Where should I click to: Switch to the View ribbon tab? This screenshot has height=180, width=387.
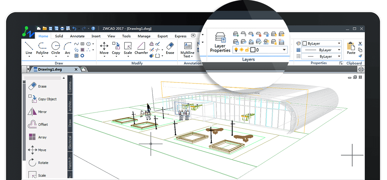[x=111, y=36]
